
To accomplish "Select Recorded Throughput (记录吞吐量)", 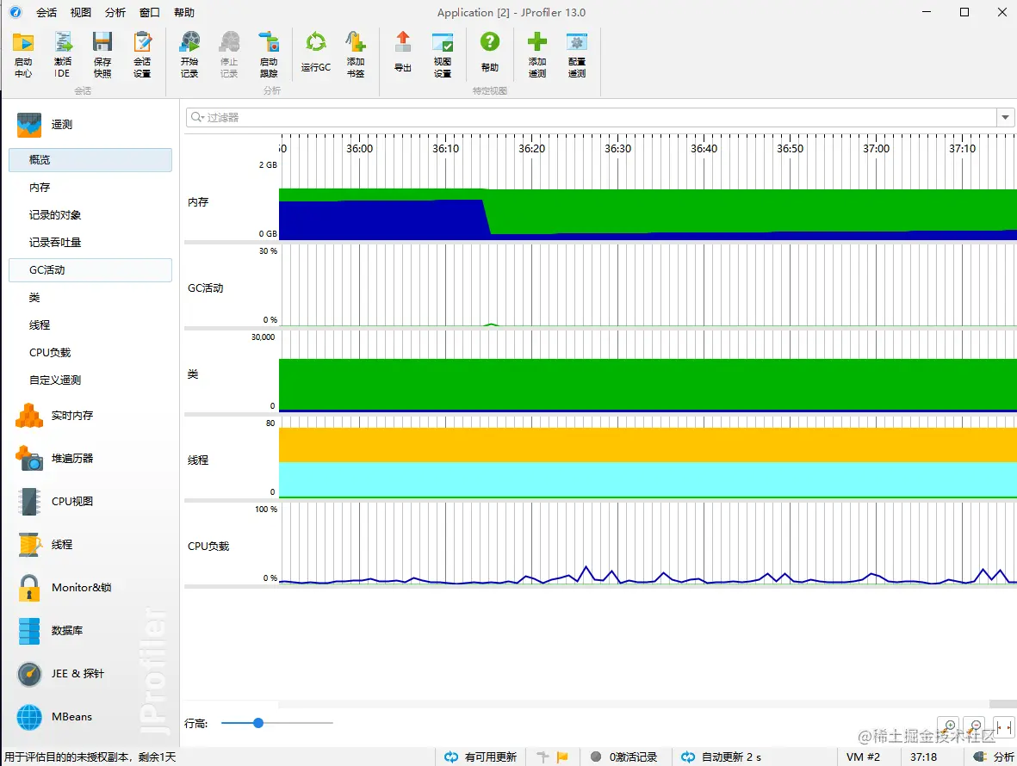I will (90, 243).
